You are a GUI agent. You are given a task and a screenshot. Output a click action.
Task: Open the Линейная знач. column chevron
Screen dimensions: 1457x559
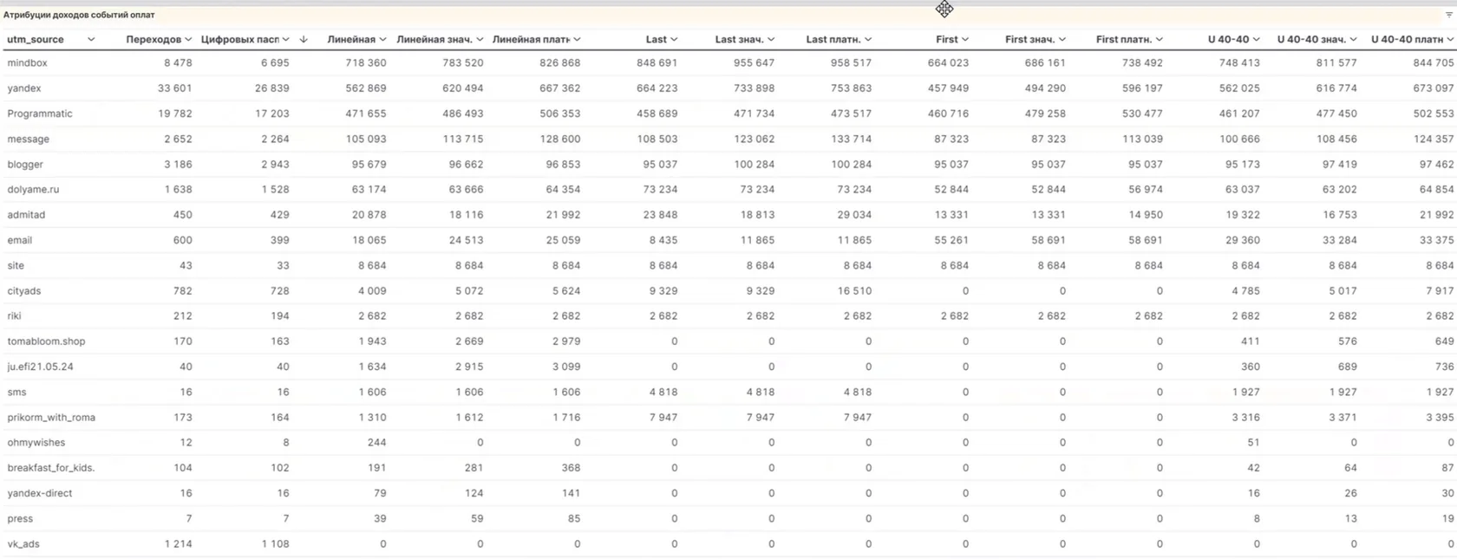pyautogui.click(x=480, y=39)
